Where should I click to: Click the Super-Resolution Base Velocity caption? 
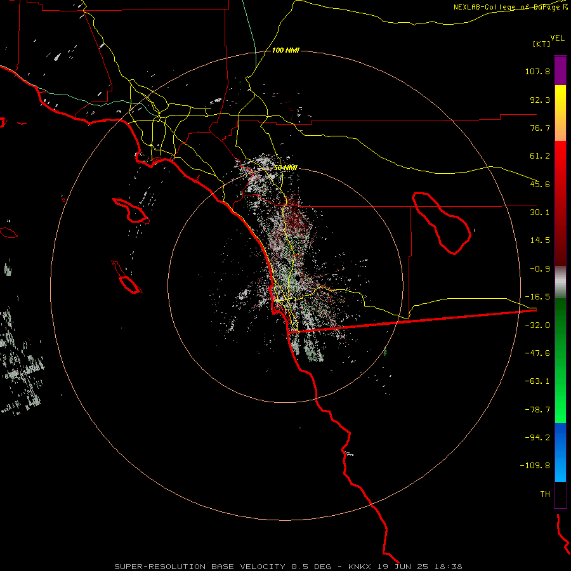(288, 567)
